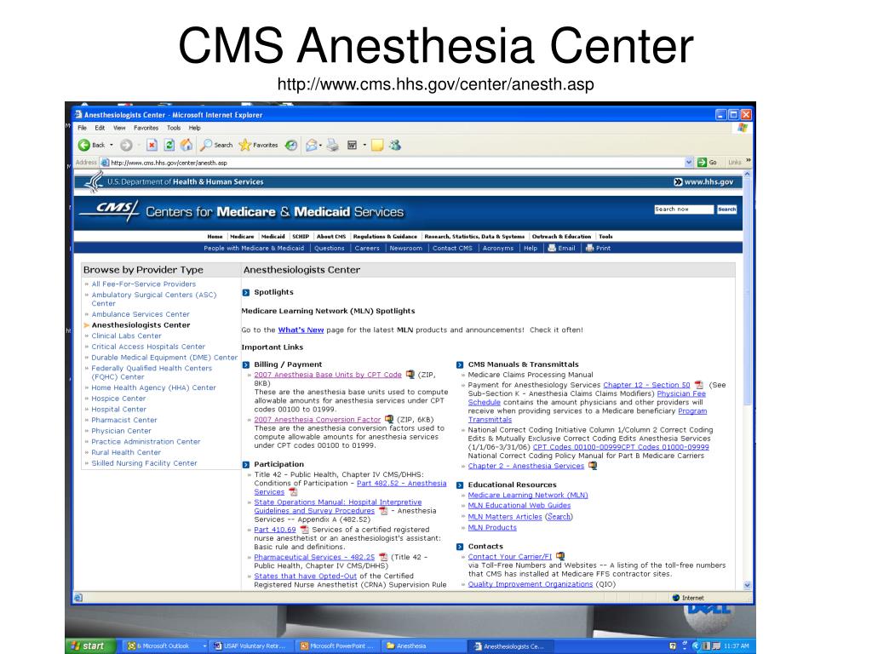
Task: Click the Messenger people icon
Action: tap(395, 145)
